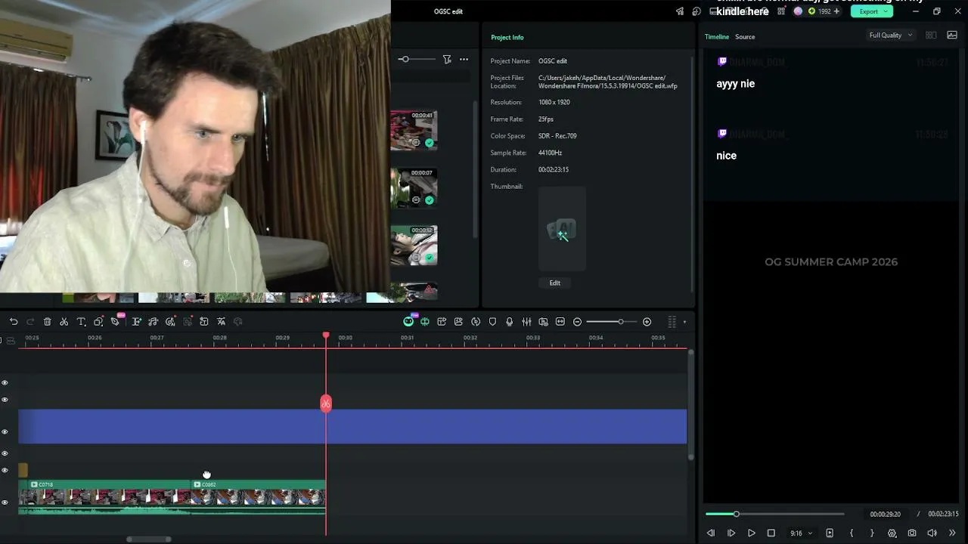Select the scissors split tool
The height and width of the screenshot is (544, 968).
64,322
